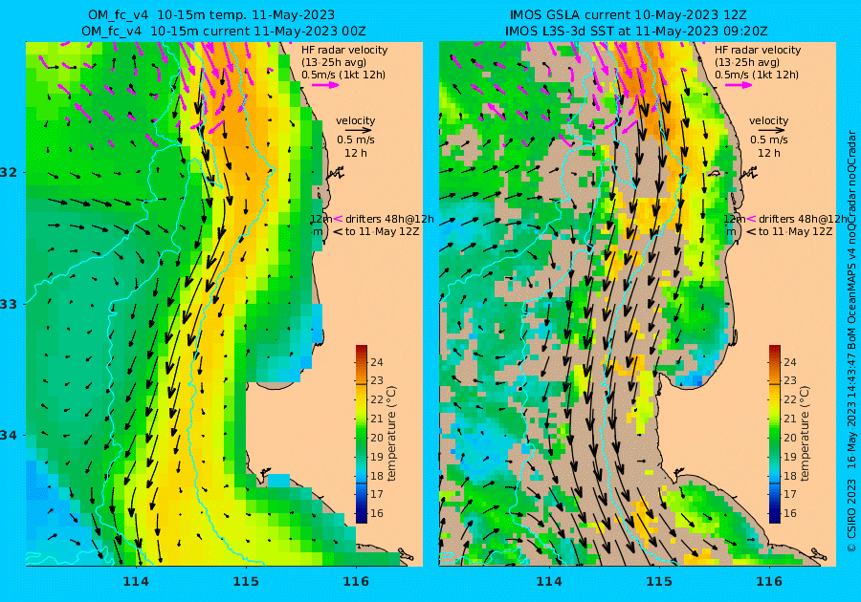
Task: Click the right subtitle 'IMOS L3S-3d SST at 11-May-2023 09:20Z'
Action: pyautogui.click(x=636, y=32)
